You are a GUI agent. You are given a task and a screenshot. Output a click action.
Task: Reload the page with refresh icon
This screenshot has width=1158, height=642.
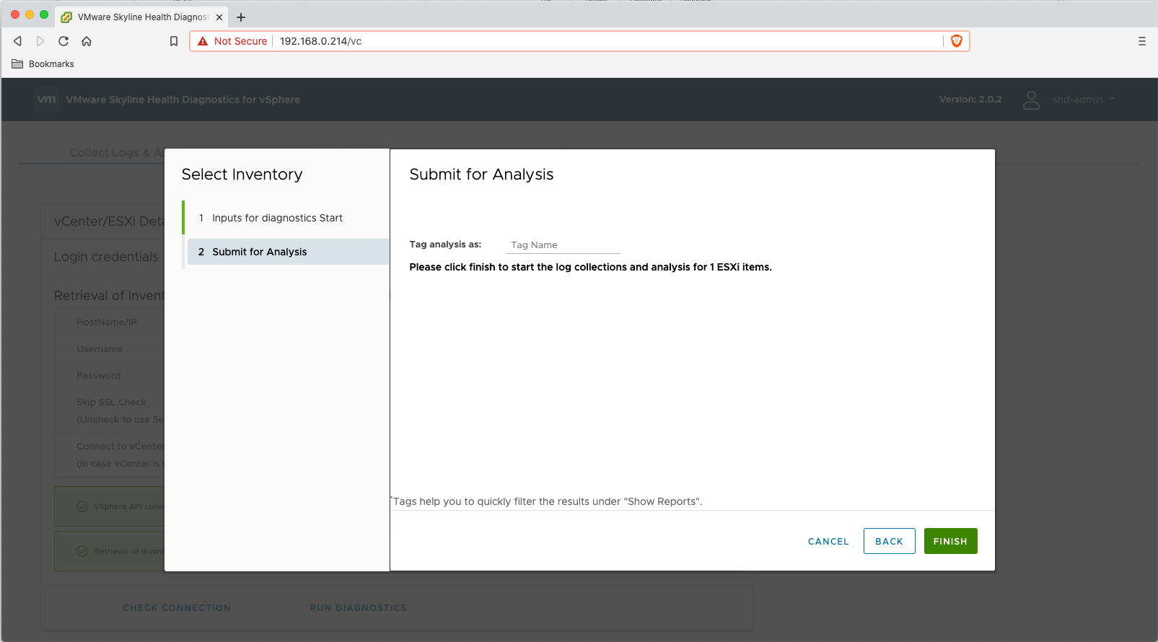63,41
